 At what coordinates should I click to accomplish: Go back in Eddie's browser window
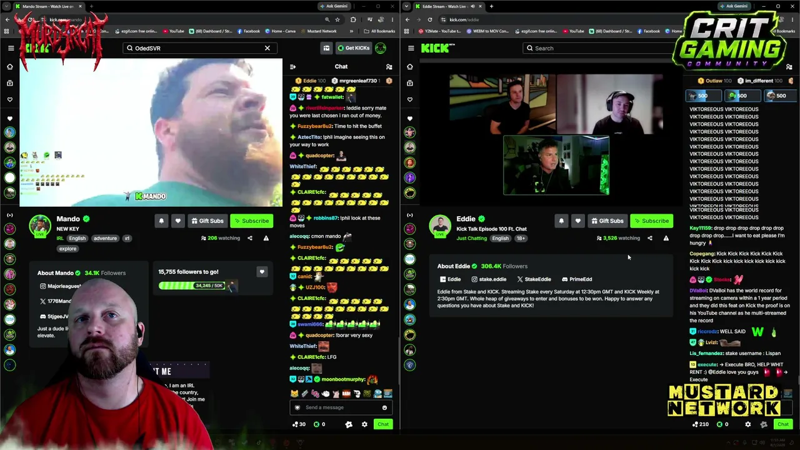pyautogui.click(x=407, y=19)
